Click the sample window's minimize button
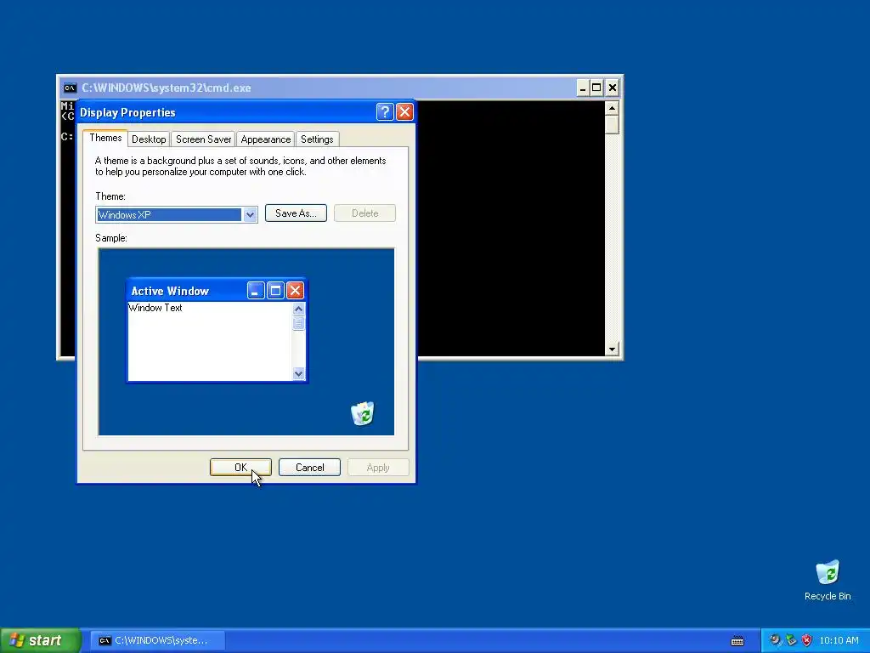The image size is (870, 653). [255, 291]
